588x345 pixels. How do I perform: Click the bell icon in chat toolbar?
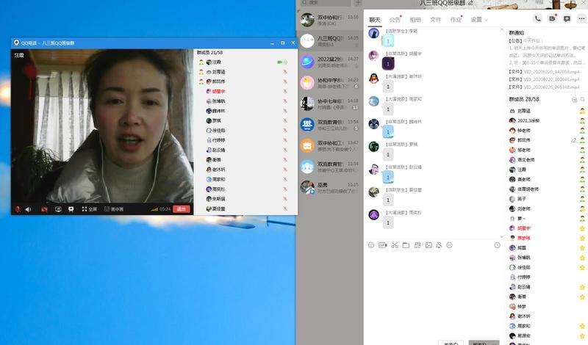coord(439,245)
